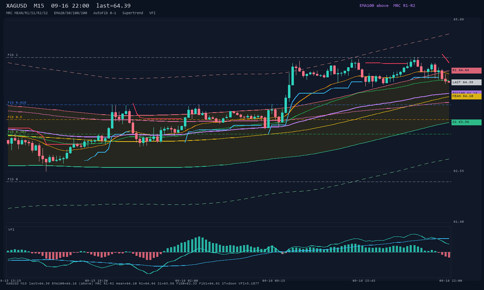Click the 'MRC R1-R2' zone text at top right
The image size is (484, 290).
404,6
